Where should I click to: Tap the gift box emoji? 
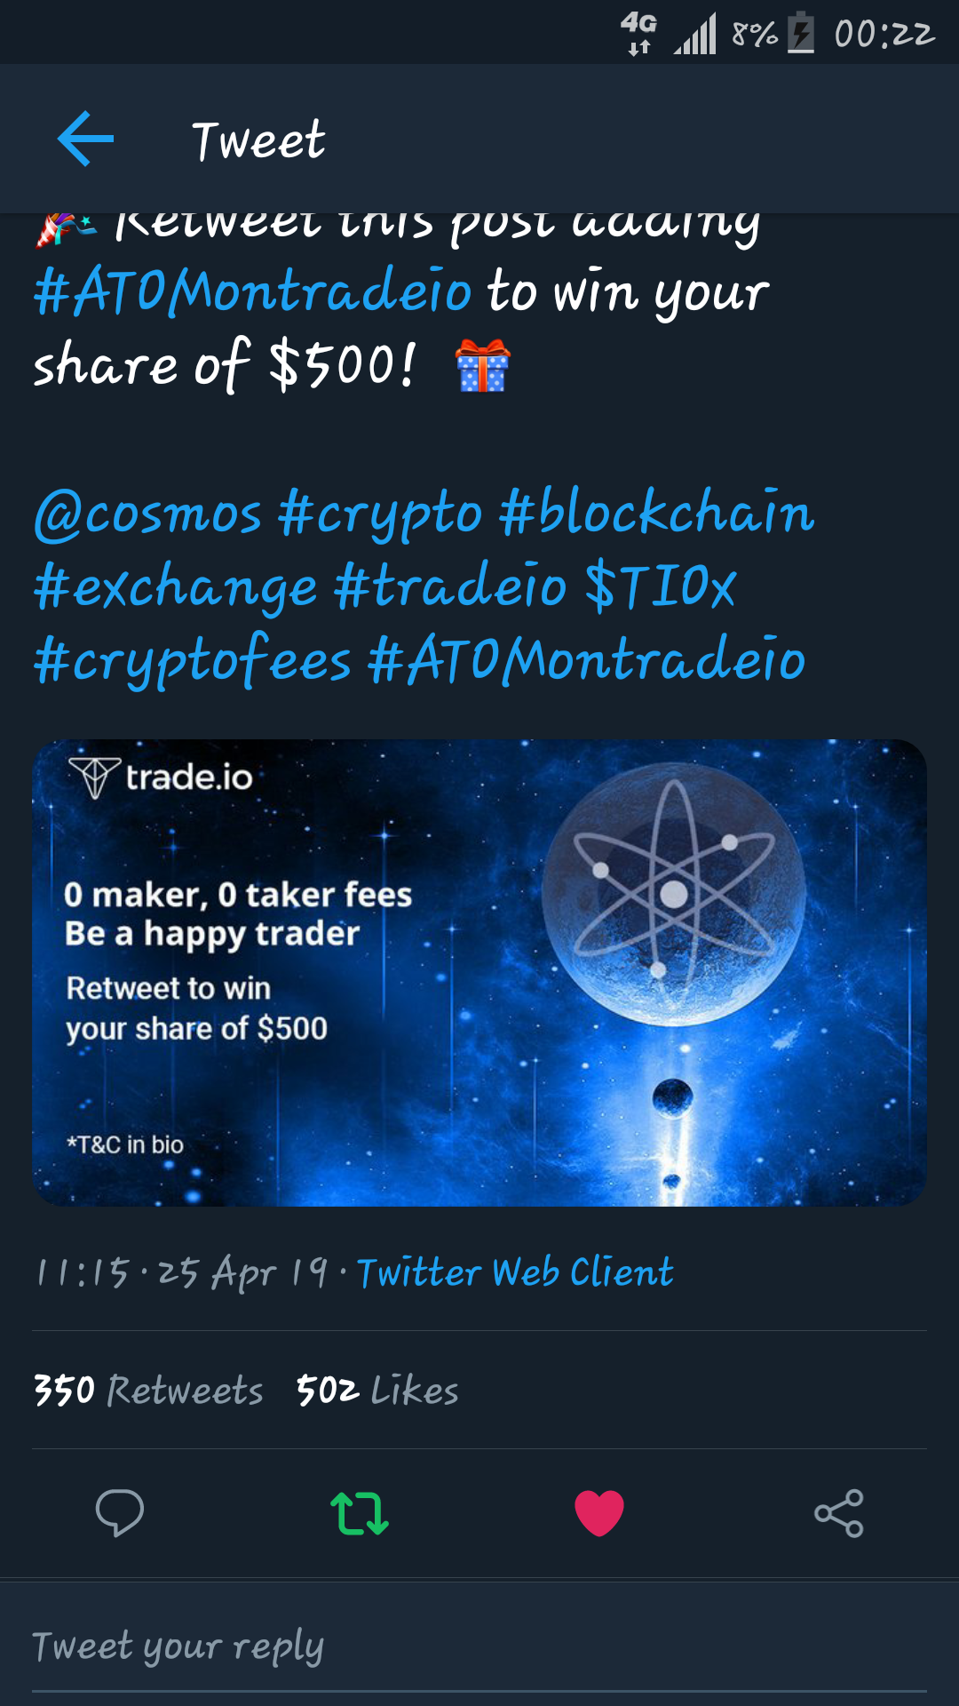[x=482, y=365]
